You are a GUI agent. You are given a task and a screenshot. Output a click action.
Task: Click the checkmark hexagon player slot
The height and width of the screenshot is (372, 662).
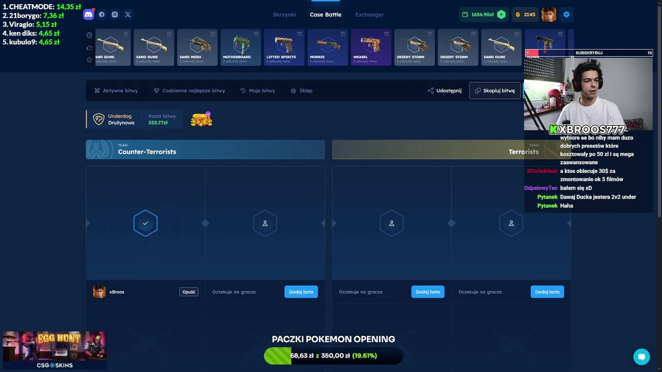pos(145,223)
